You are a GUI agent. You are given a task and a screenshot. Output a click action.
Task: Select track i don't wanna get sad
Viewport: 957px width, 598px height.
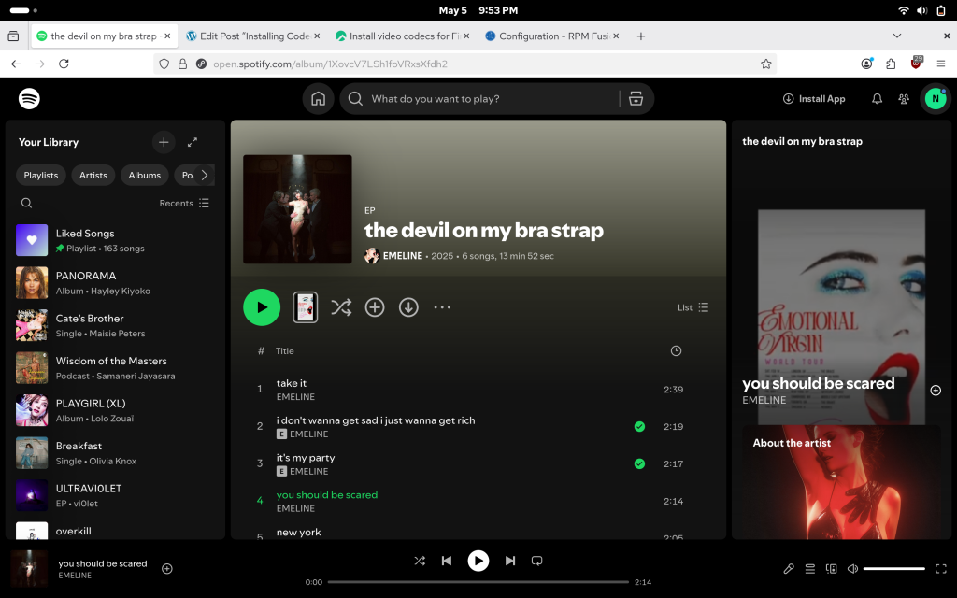(x=478, y=426)
